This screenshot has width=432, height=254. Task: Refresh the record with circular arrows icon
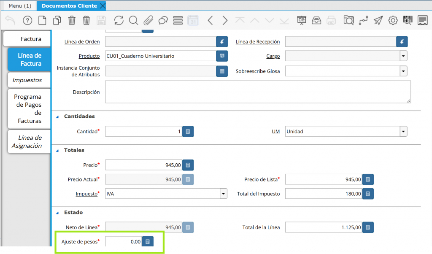(x=119, y=20)
